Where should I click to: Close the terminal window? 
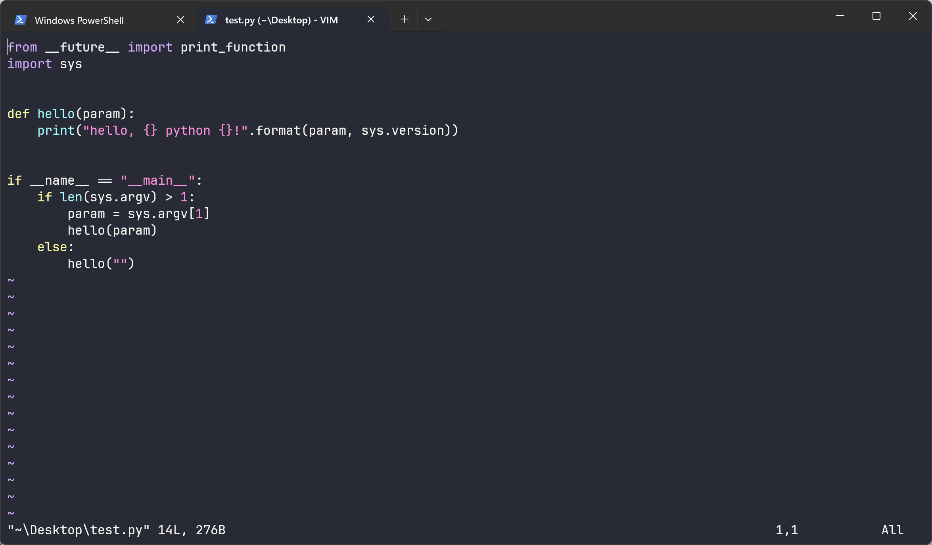913,16
